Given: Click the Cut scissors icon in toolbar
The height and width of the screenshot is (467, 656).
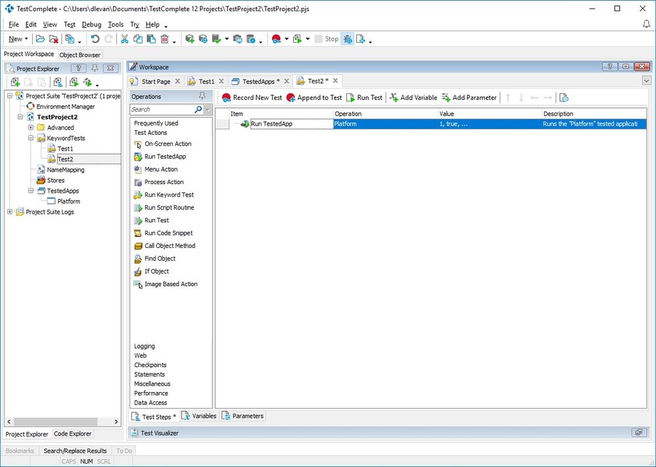Looking at the screenshot, I should tap(124, 39).
